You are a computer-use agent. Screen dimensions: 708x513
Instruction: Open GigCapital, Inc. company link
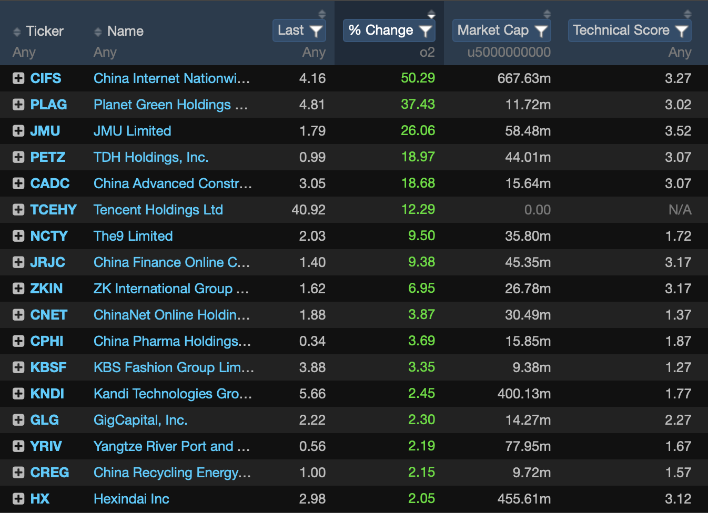coord(140,420)
